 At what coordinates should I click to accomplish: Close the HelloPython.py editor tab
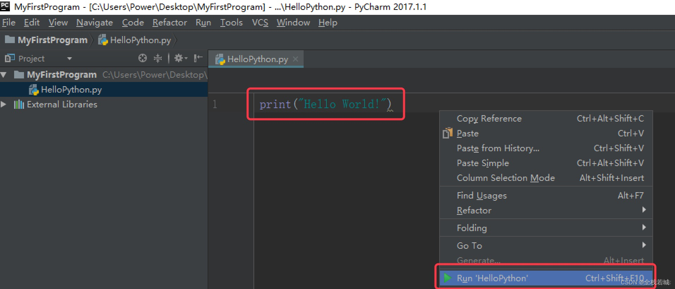[295, 59]
